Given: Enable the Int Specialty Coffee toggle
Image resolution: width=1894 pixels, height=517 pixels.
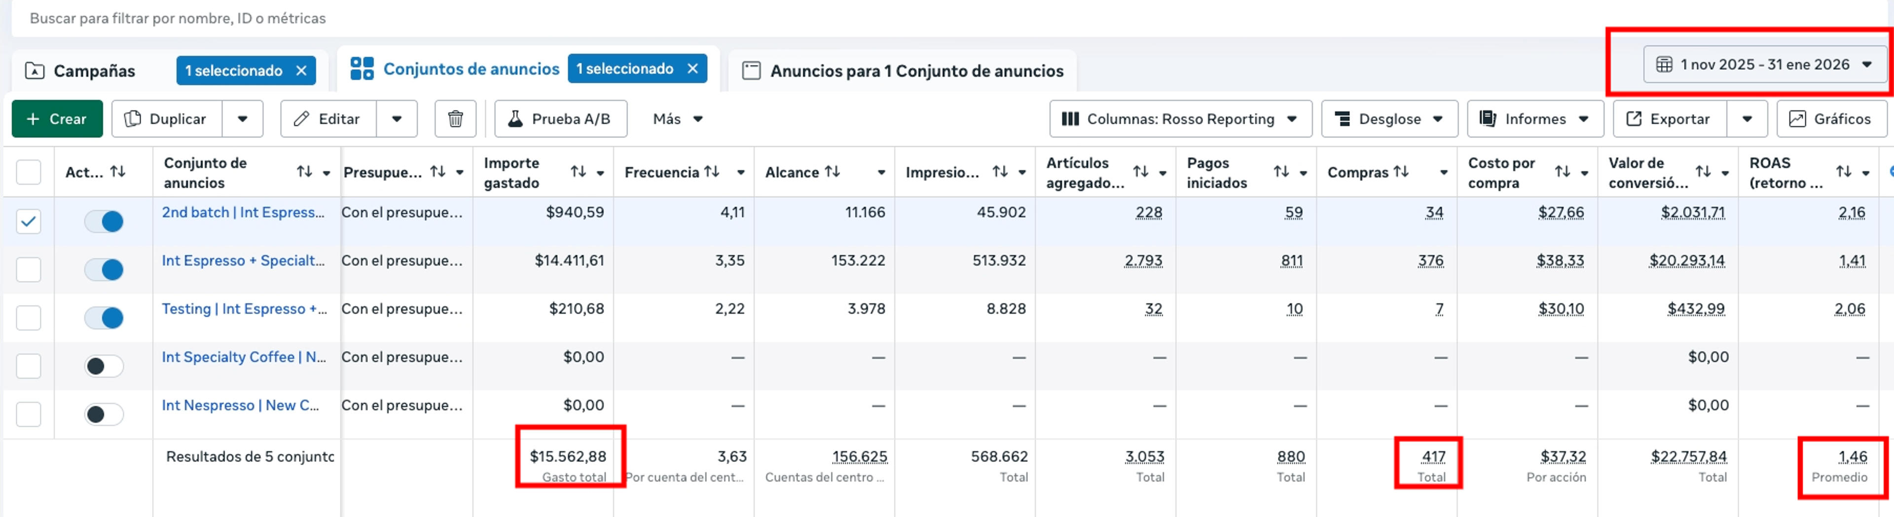Looking at the screenshot, I should (x=104, y=366).
